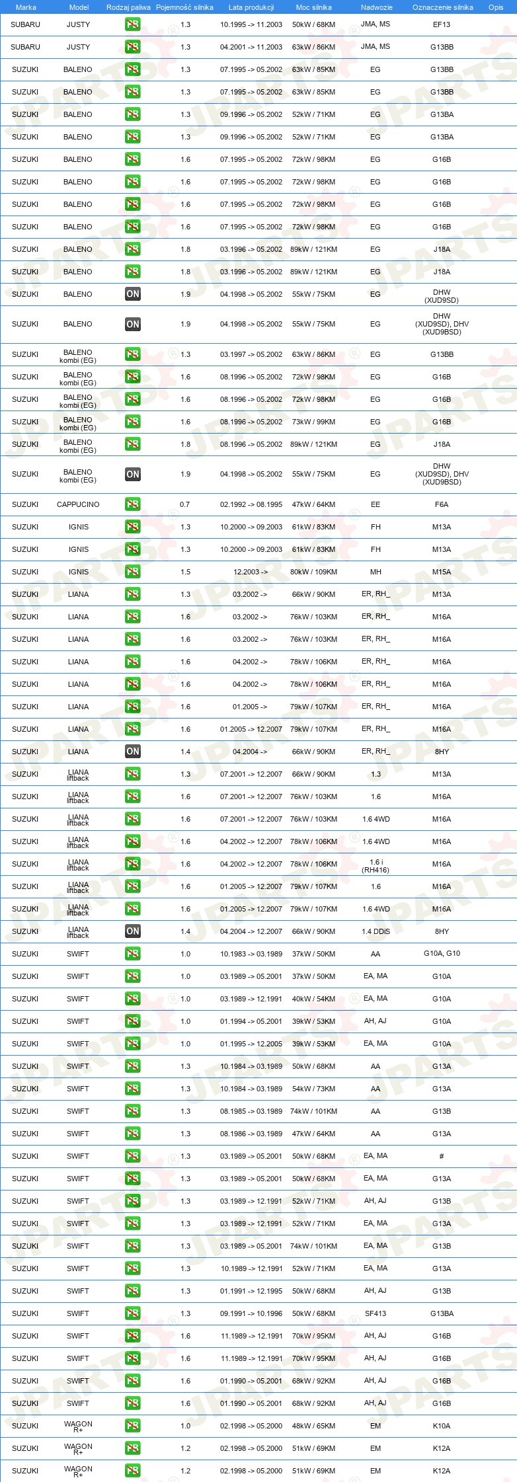The width and height of the screenshot is (517, 1482).
Task: Click power value 40kW / 54KM
Action: pos(313,999)
